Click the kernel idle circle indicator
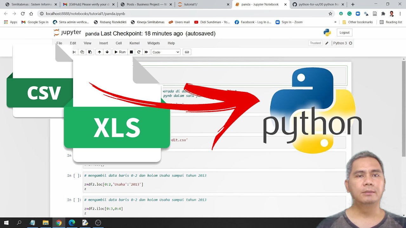This screenshot has height=228, width=406. click(350, 43)
